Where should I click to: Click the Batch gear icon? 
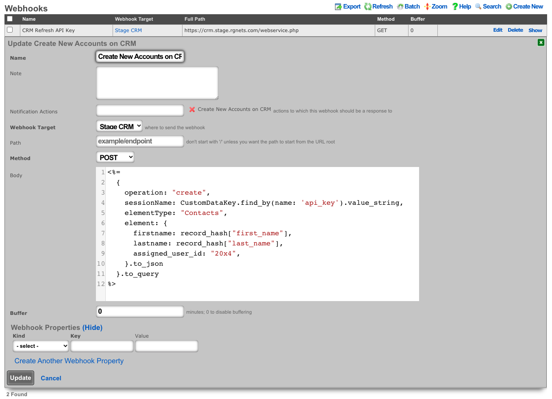400,7
